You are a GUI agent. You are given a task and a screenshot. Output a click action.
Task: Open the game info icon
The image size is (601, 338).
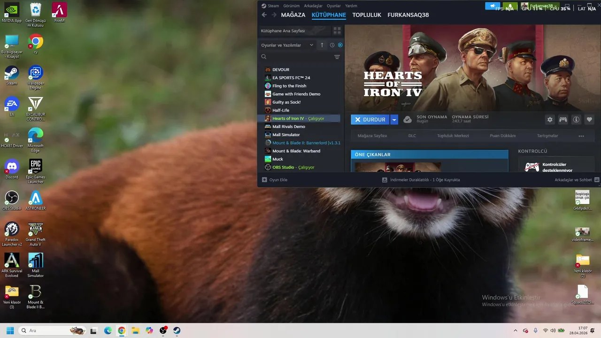576,120
